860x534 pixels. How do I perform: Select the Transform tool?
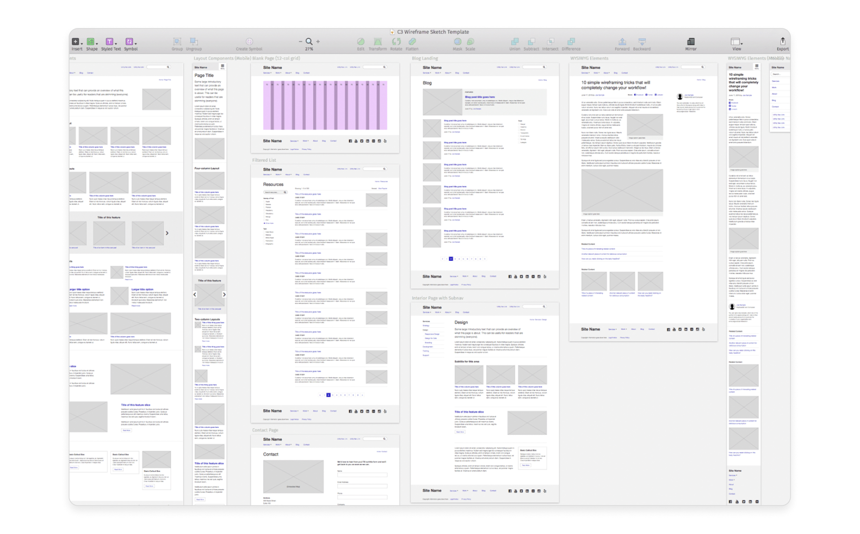[377, 42]
